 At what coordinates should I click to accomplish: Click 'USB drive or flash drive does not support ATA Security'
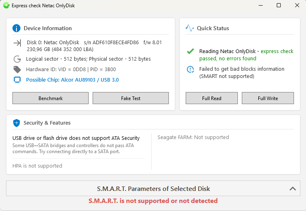(76, 138)
